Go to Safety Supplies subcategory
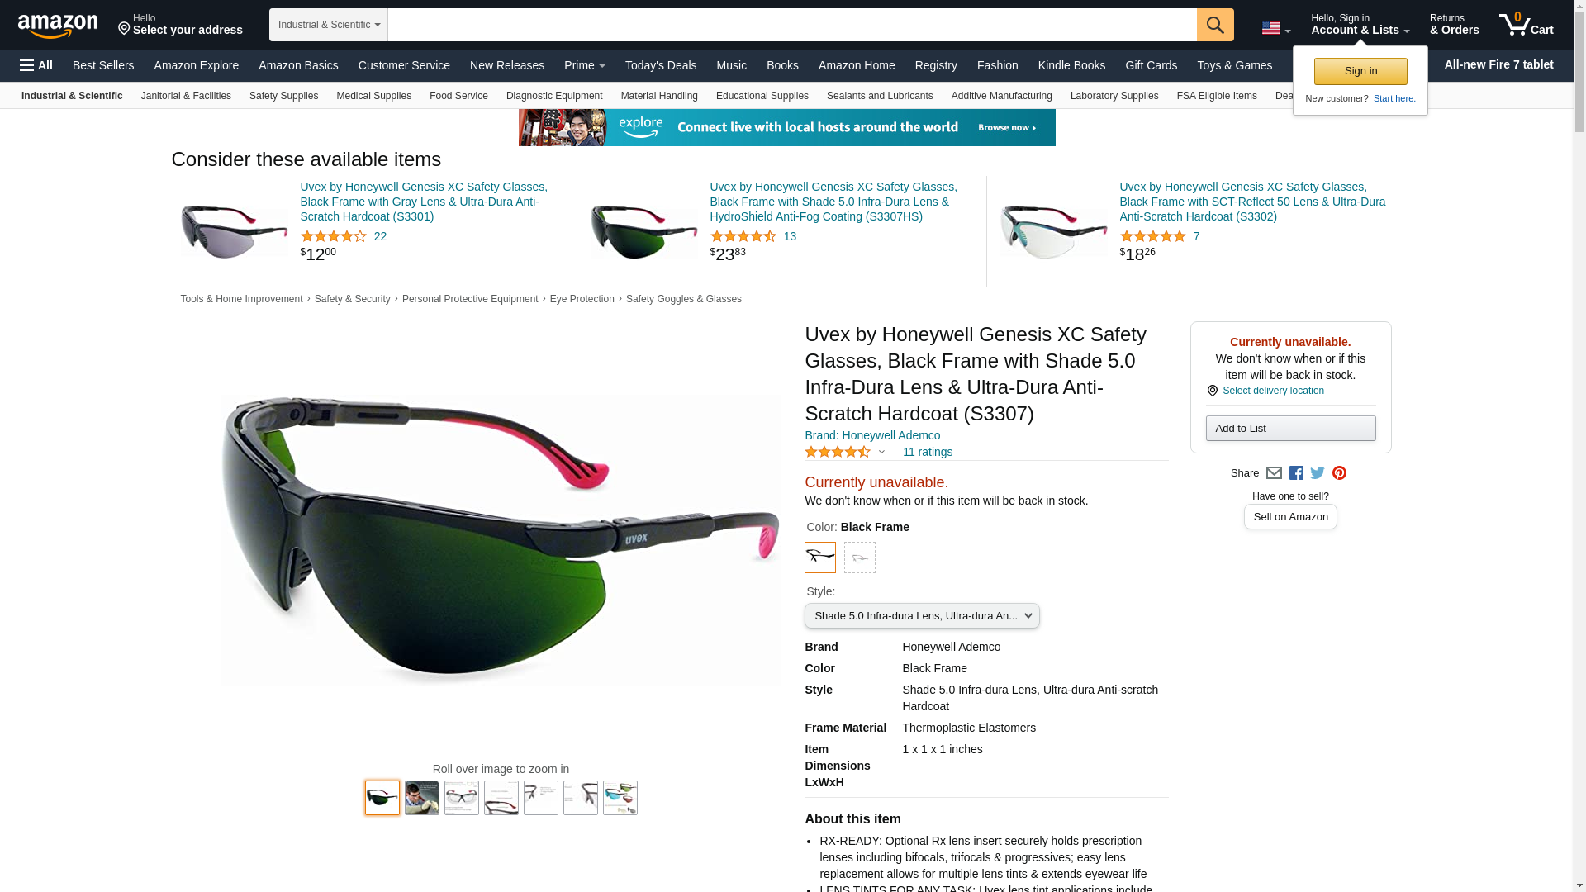This screenshot has height=892, width=1586. (283, 96)
